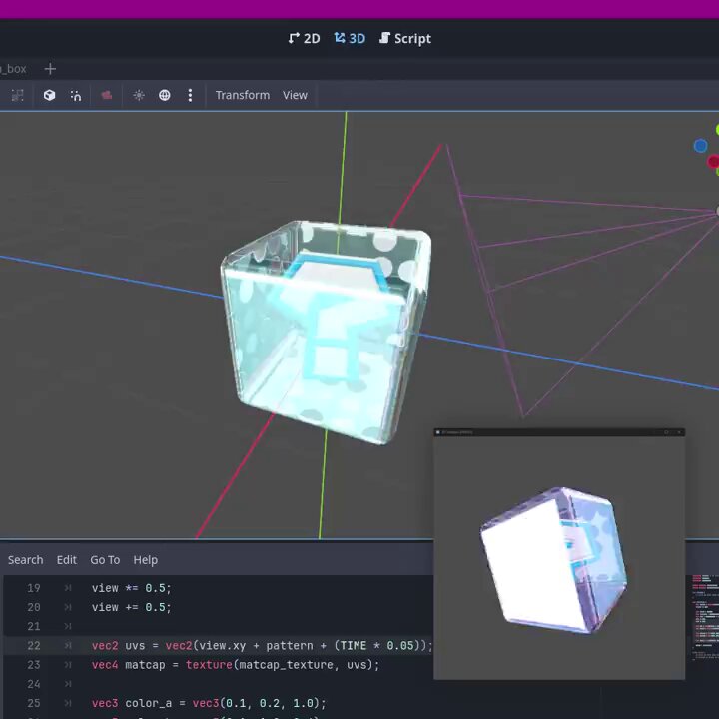Viewport: 719px width, 719px height.
Task: Toggle the Use Local Space cube icon
Action: 49,95
